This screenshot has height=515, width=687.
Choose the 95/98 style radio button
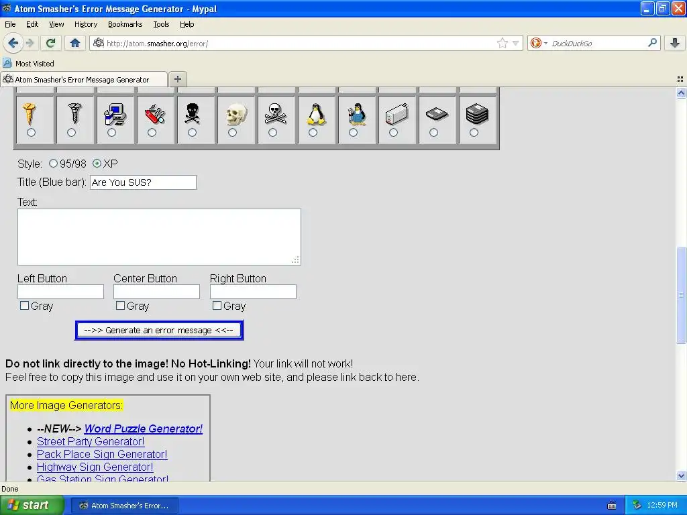(x=53, y=164)
